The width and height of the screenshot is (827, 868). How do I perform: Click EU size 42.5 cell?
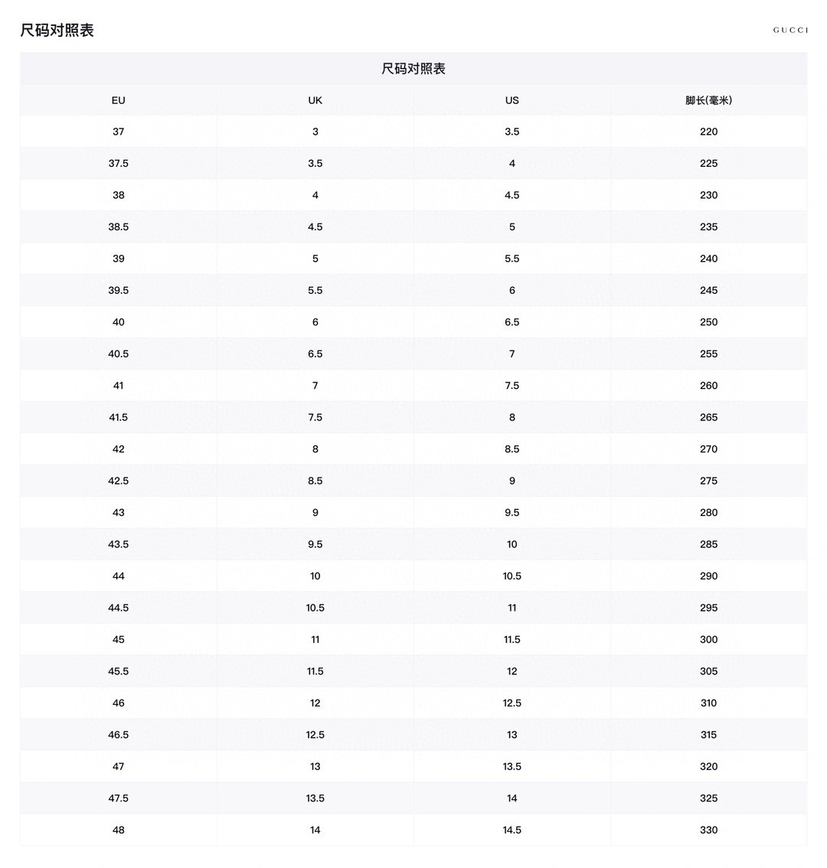[x=118, y=481]
